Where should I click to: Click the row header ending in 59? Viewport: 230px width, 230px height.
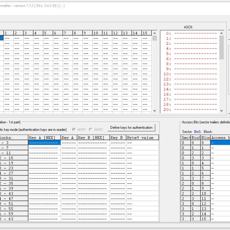14,214
